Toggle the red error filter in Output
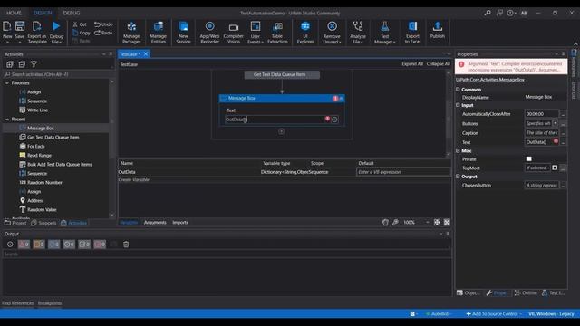 tap(24, 244)
